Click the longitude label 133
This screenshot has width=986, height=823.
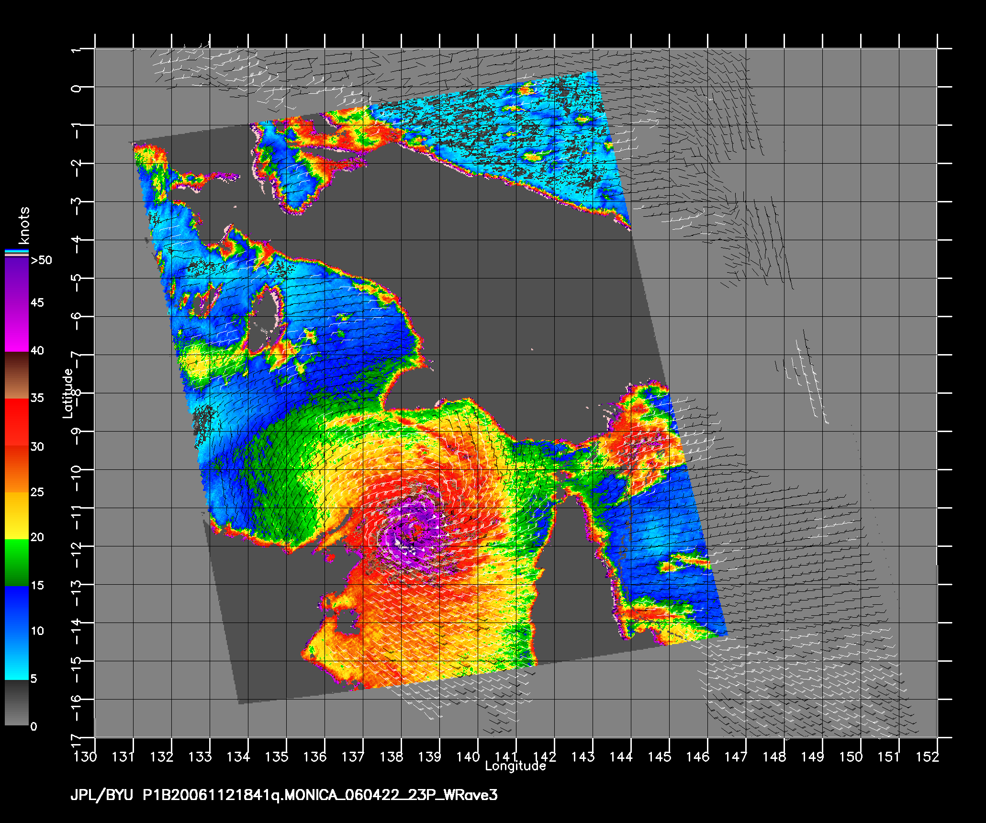tap(200, 756)
